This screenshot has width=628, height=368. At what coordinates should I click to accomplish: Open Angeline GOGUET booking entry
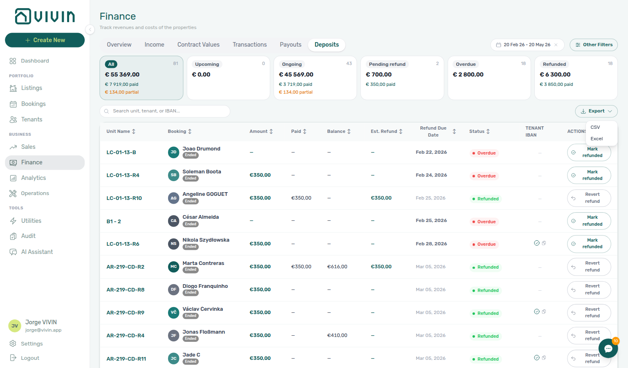click(x=205, y=194)
